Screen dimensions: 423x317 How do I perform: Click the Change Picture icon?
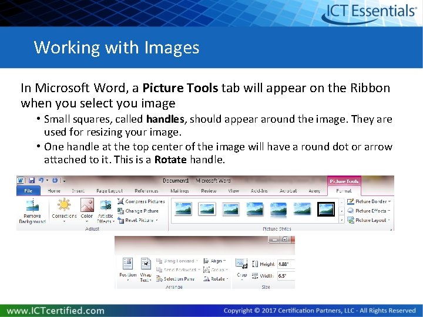pos(120,211)
